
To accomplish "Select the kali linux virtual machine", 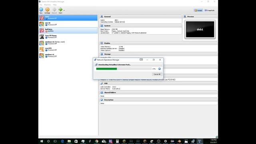I will click(x=68, y=30).
